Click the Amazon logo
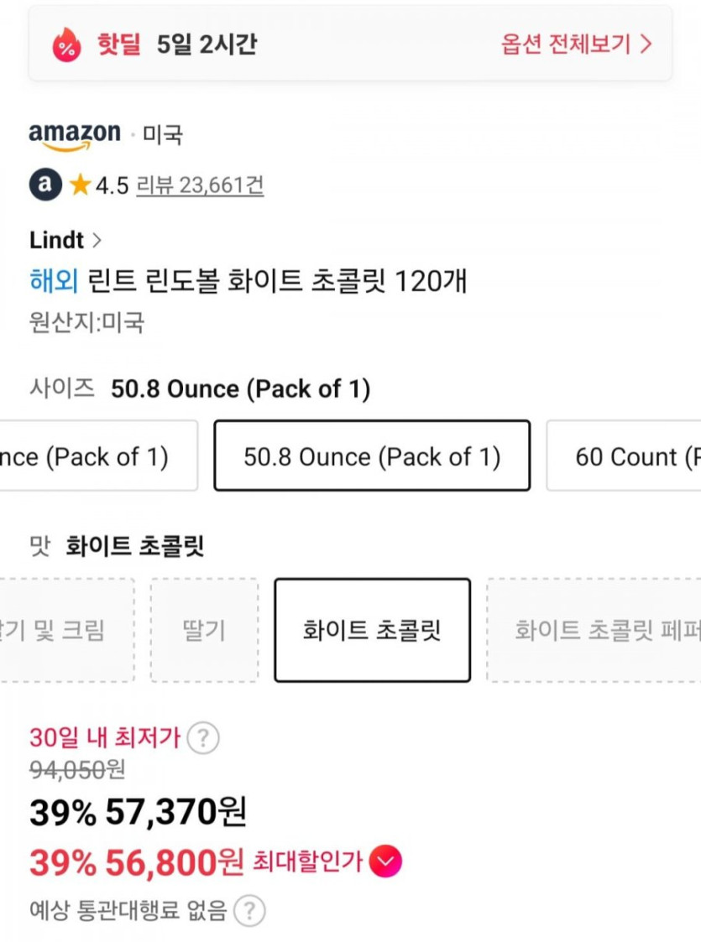This screenshot has width=701, height=942. point(75,136)
